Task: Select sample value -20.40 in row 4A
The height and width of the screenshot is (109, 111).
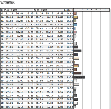Action: pos(29,25)
